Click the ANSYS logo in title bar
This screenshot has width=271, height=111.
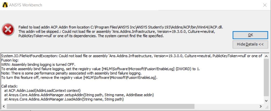(5, 5)
